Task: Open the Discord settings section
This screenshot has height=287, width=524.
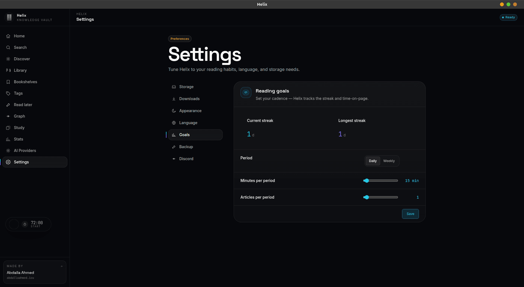Action: 195,159
